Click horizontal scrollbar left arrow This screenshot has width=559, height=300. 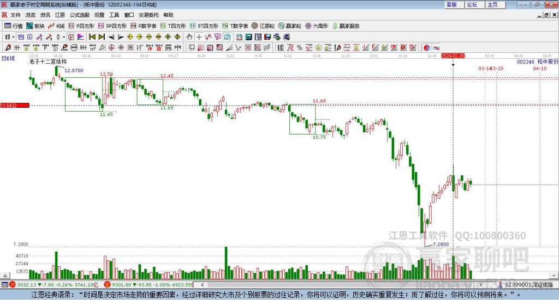203,285
